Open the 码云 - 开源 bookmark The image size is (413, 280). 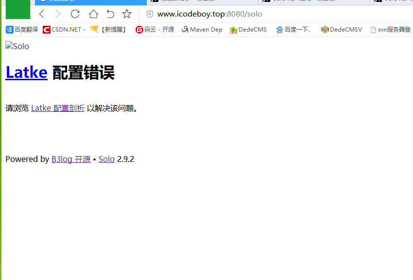[155, 30]
